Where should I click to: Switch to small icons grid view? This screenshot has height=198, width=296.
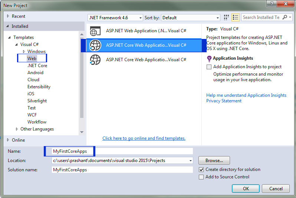click(x=226, y=17)
